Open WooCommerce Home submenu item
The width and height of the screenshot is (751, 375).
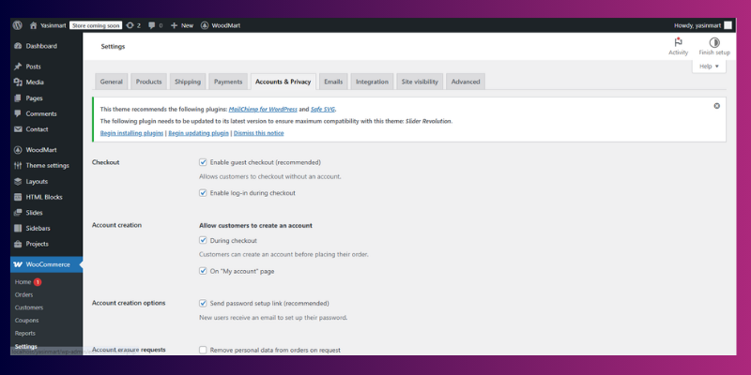pos(23,282)
